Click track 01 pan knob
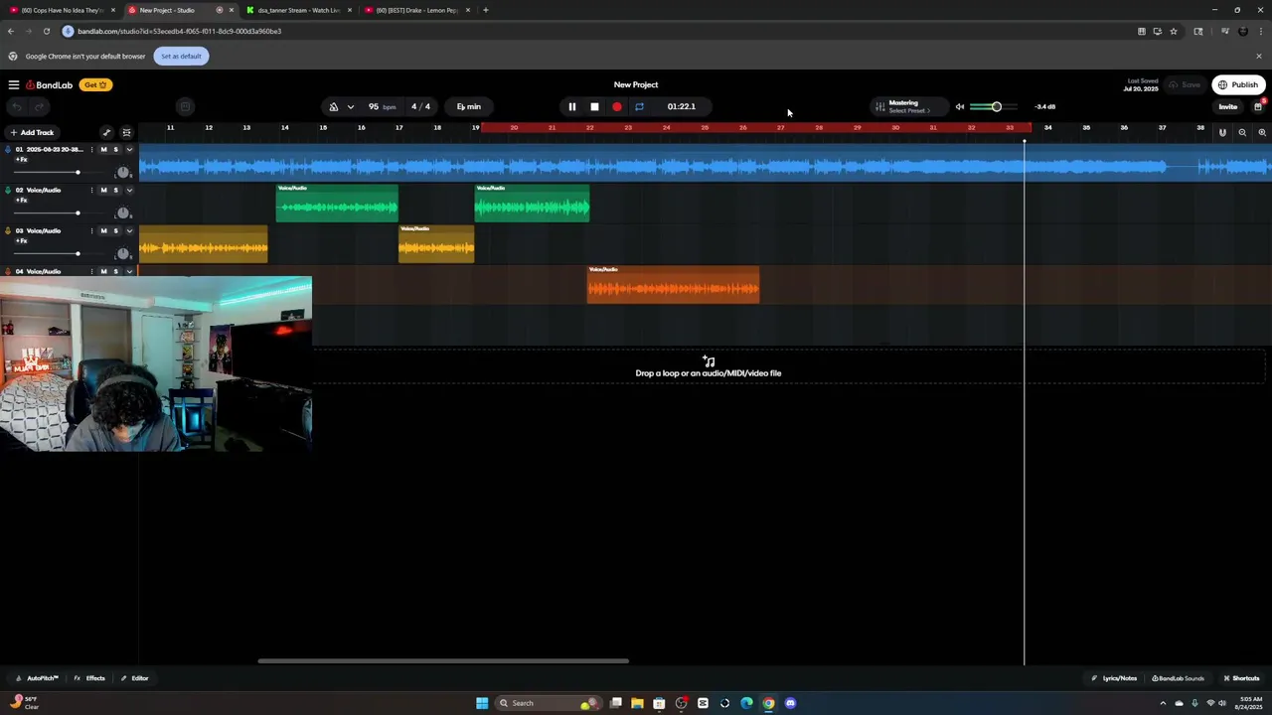Viewport: 1272px width, 715px height. tap(123, 173)
